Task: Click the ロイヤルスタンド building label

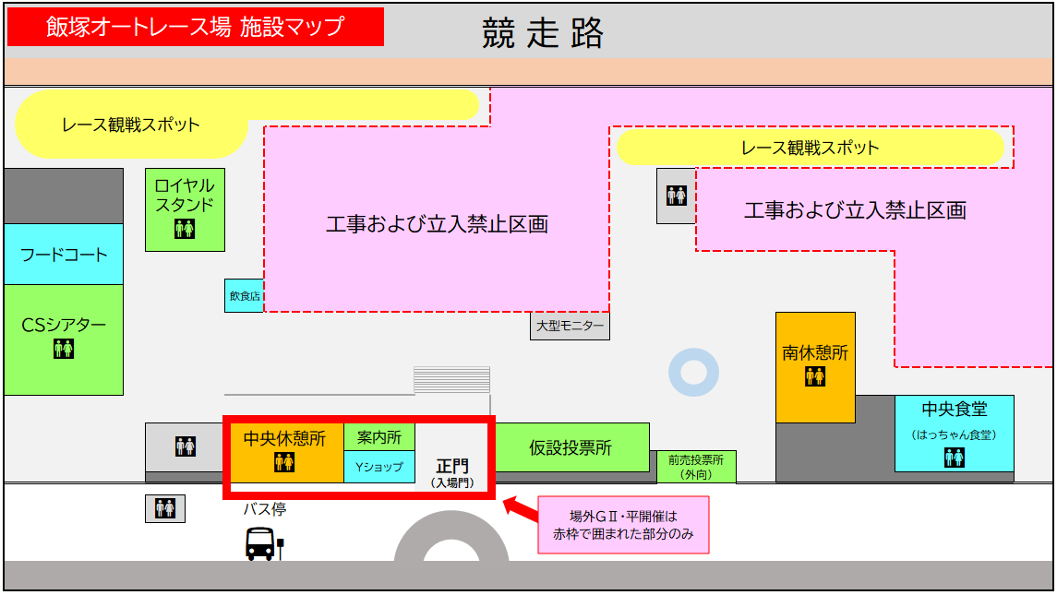Action: pos(185,195)
